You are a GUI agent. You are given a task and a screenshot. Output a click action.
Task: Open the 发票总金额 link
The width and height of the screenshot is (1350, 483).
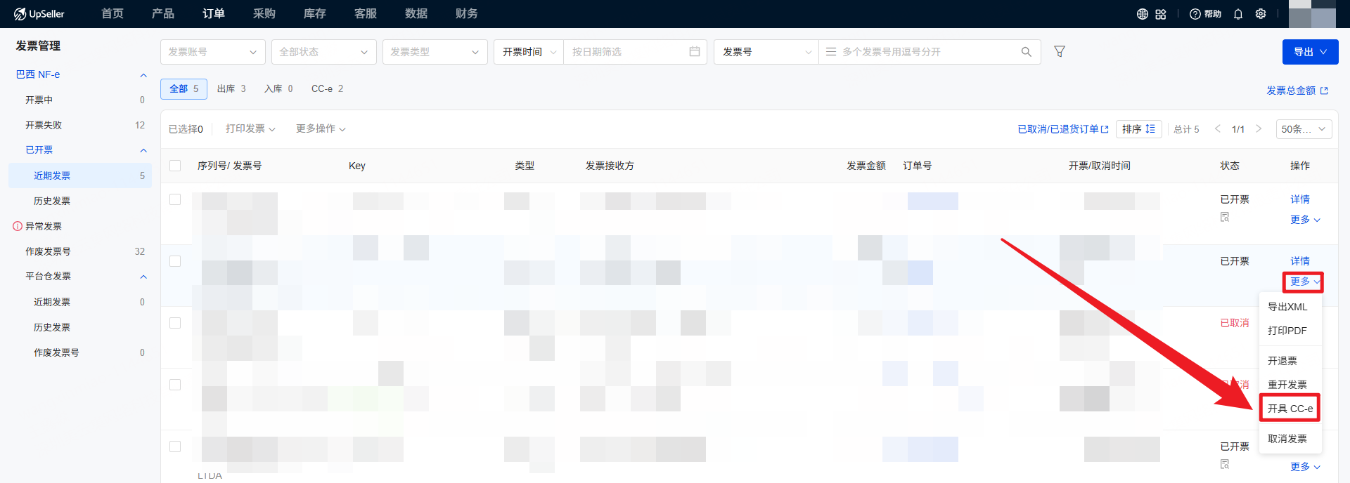tap(1297, 91)
